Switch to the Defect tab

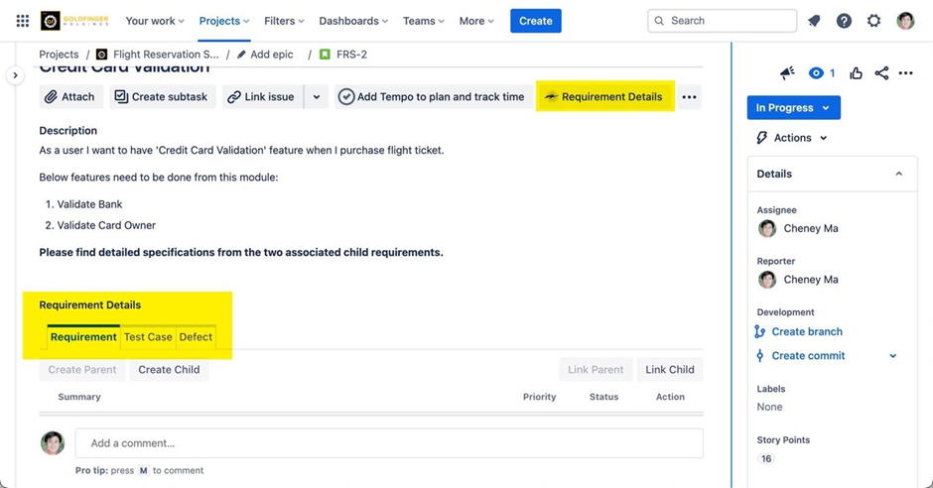(196, 337)
